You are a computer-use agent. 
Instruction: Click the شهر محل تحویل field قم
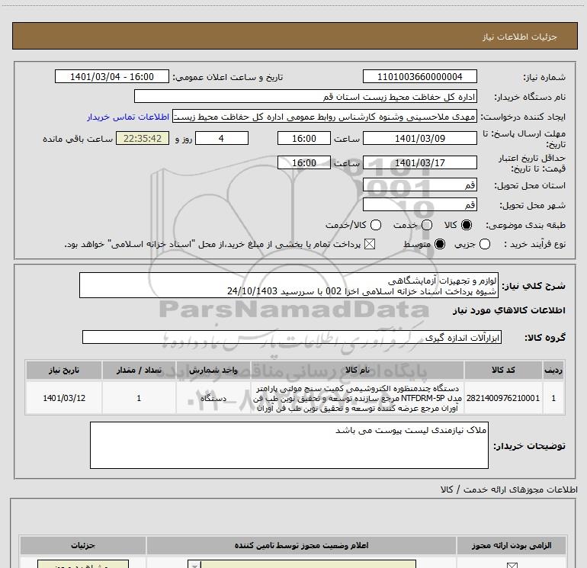[x=419, y=204]
